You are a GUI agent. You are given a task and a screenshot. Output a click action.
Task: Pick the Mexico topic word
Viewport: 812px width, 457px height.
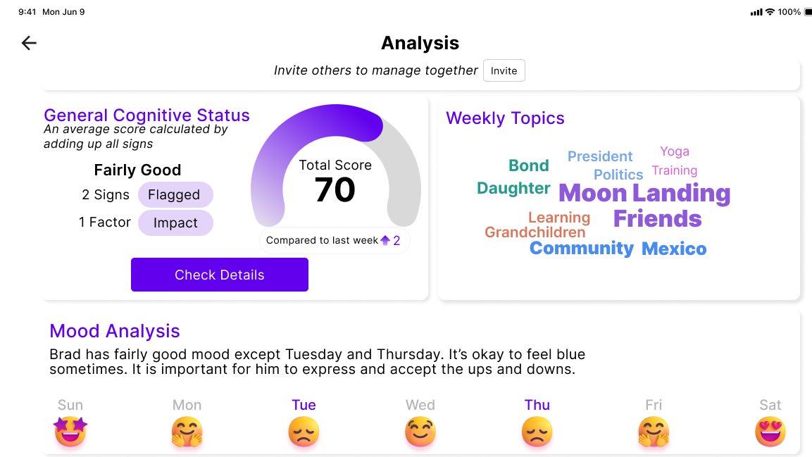674,249
